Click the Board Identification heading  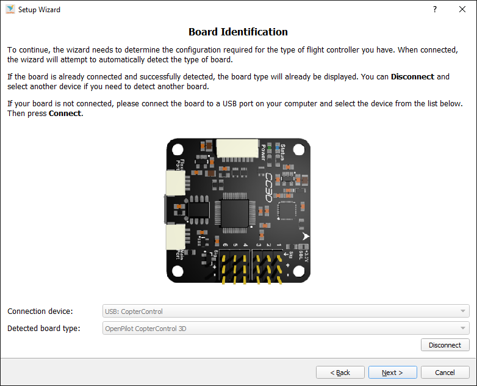click(238, 32)
